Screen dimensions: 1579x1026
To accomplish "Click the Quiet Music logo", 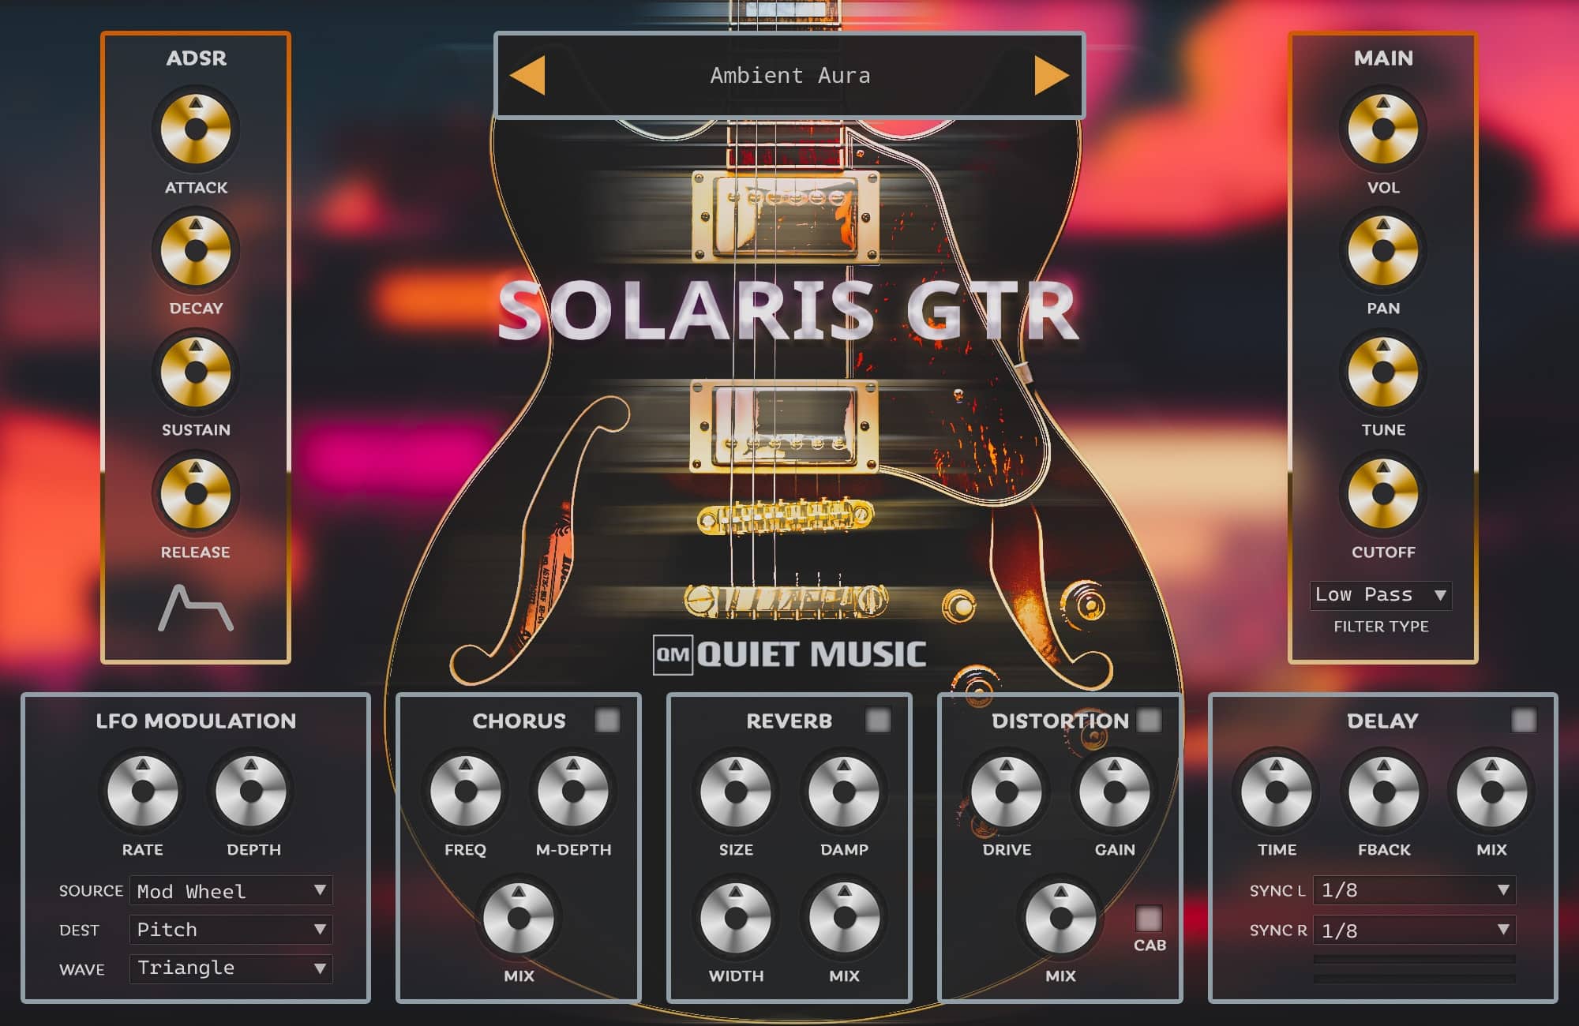I will click(789, 653).
